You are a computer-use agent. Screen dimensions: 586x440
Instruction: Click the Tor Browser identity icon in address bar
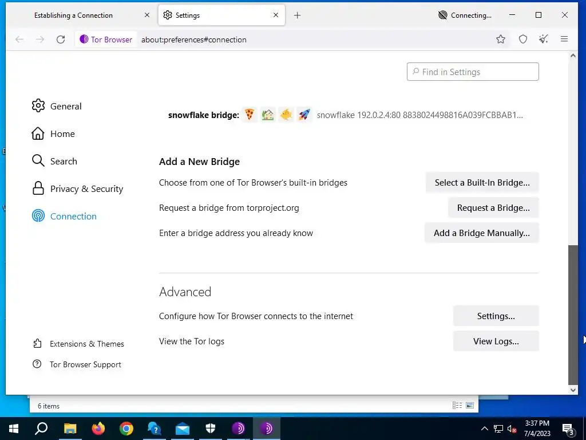(x=106, y=40)
